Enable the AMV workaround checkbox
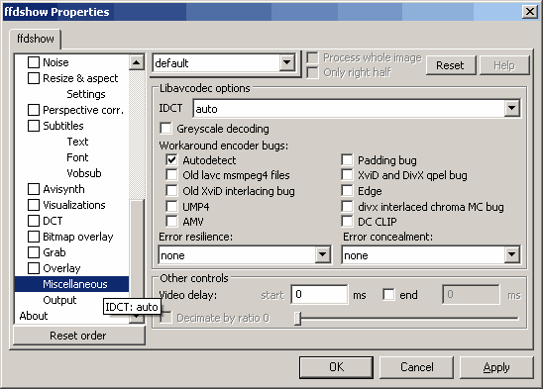 pos(171,222)
